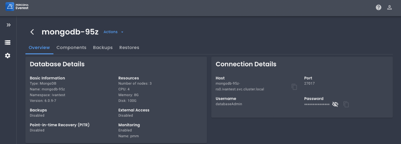
Task: Click the port number 27017
Action: (x=309, y=83)
